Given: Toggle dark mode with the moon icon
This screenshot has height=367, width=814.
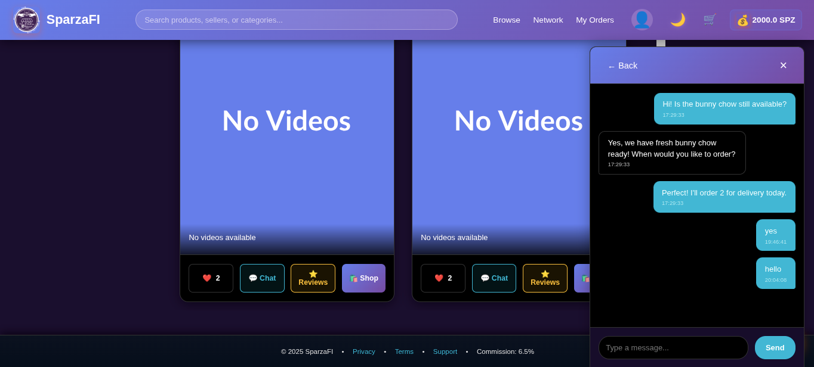Looking at the screenshot, I should (678, 20).
